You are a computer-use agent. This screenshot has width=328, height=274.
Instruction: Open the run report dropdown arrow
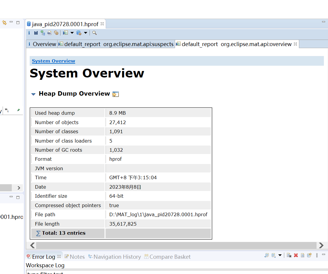click(72, 33)
